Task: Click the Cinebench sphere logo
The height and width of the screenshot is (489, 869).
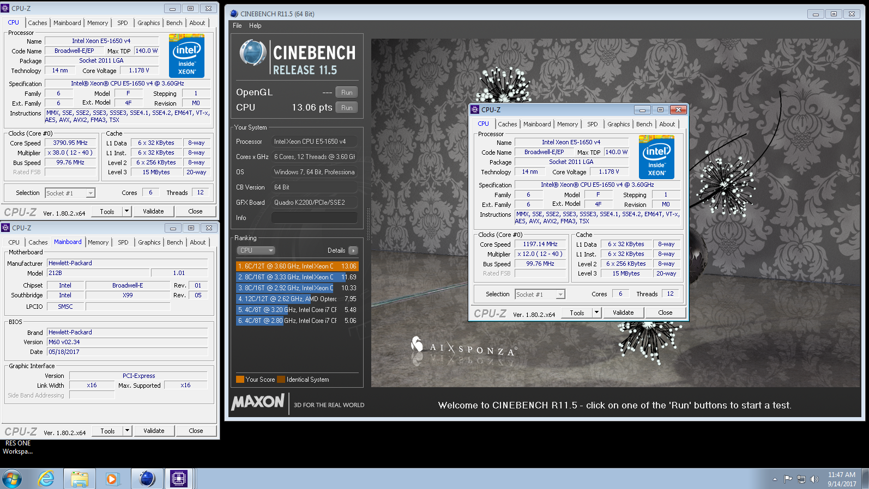Action: [252, 53]
